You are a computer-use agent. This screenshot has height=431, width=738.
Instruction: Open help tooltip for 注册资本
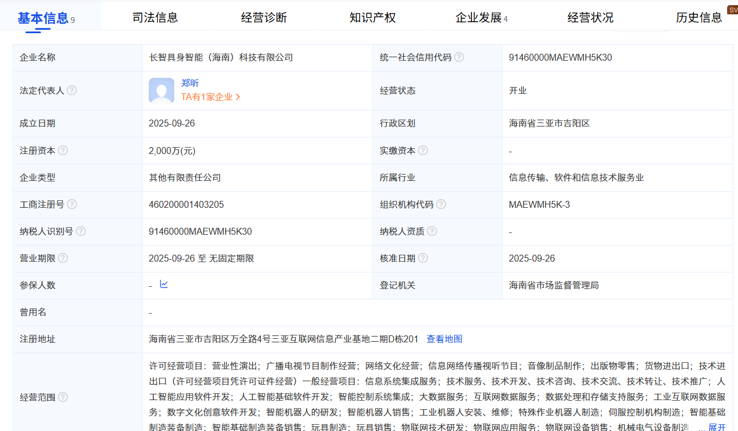tap(63, 150)
